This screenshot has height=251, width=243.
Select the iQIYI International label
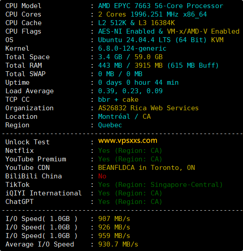coord(43,193)
